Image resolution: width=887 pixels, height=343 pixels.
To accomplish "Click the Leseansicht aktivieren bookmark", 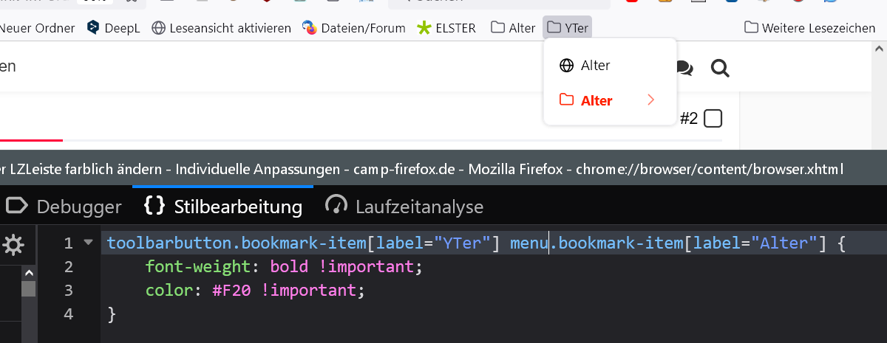I will point(221,28).
